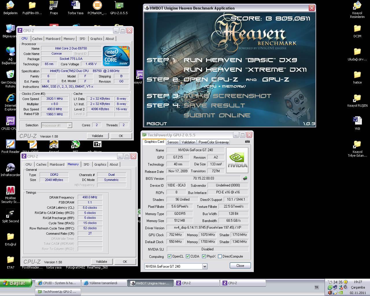Viewport: 370px width, 296px height.
Task: Open About tab in upper CPU-Z window
Action: [110, 39]
